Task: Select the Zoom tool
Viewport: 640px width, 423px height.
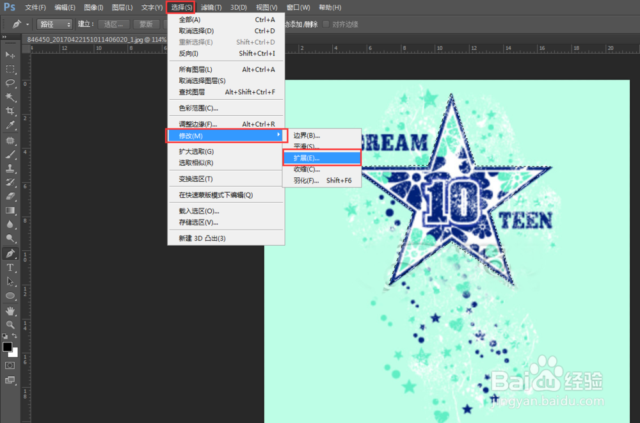Action: (10, 324)
